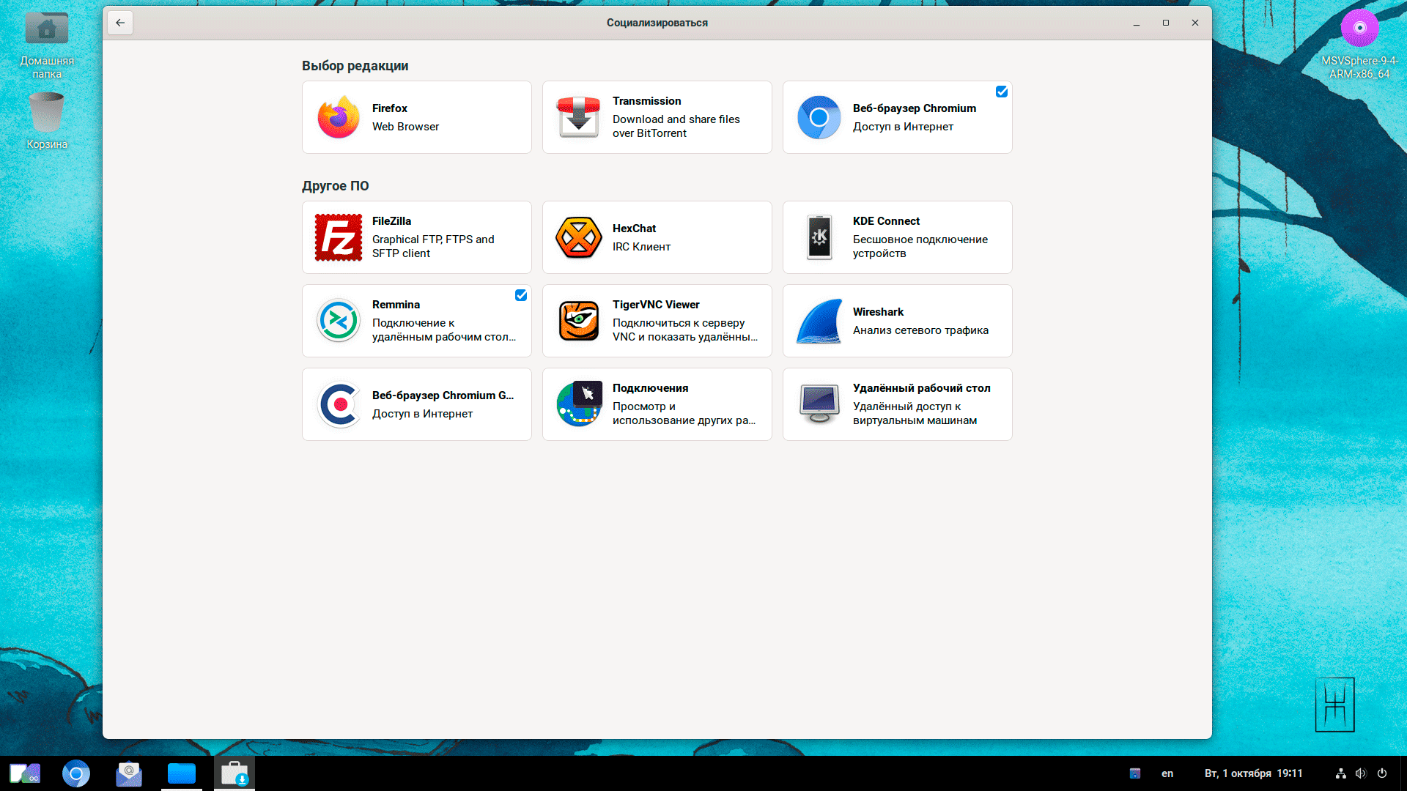Viewport: 1407px width, 791px height.
Task: Open the file manager from taskbar
Action: pos(182,773)
